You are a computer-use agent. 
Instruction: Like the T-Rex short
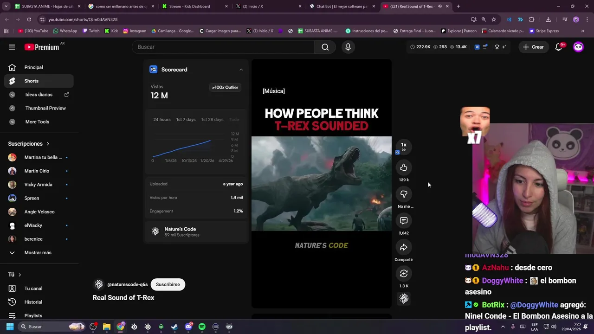point(404,167)
